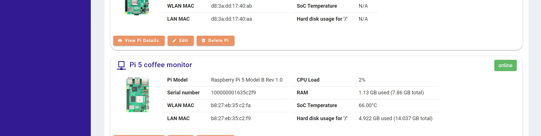Click the SoC Temperature reading 66.00°C
The width and height of the screenshot is (541, 136).
pos(368,105)
